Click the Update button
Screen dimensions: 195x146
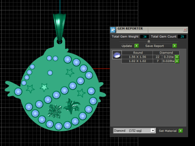[x=127, y=46]
